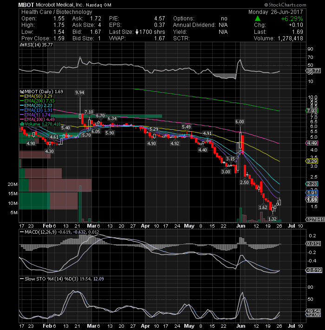
Task: Click the Nasdaq GM exchange label
Action: pos(98,5)
